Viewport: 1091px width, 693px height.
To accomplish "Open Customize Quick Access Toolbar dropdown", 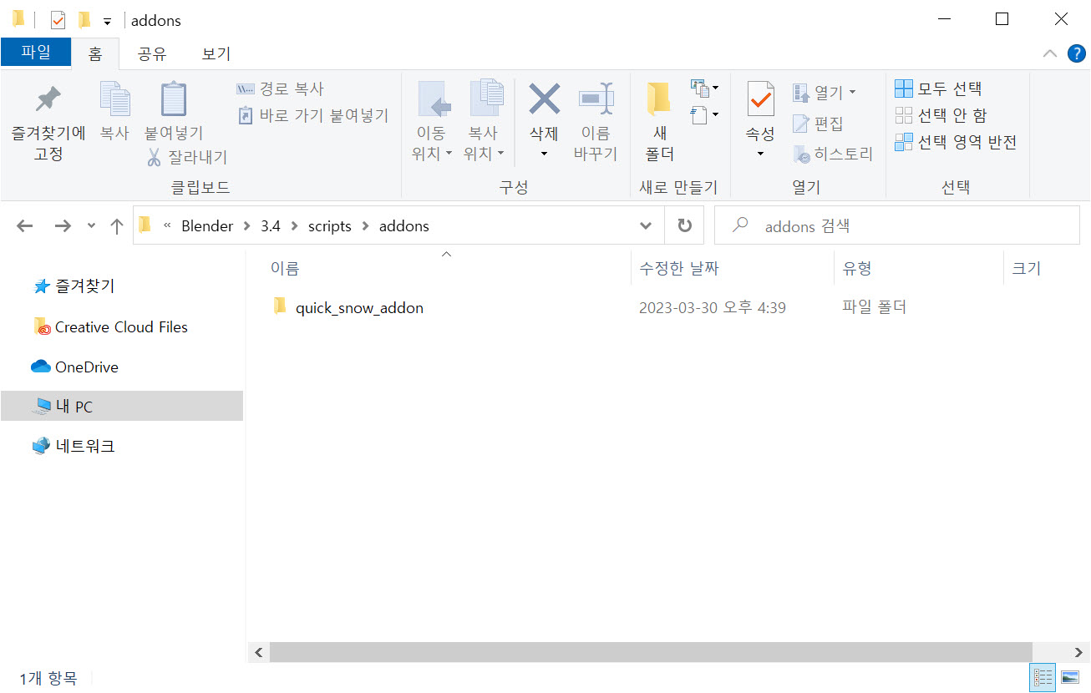I will tap(107, 21).
